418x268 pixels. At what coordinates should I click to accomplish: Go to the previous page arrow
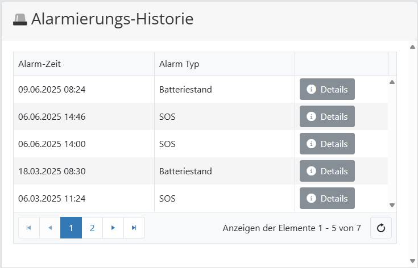(x=50, y=228)
